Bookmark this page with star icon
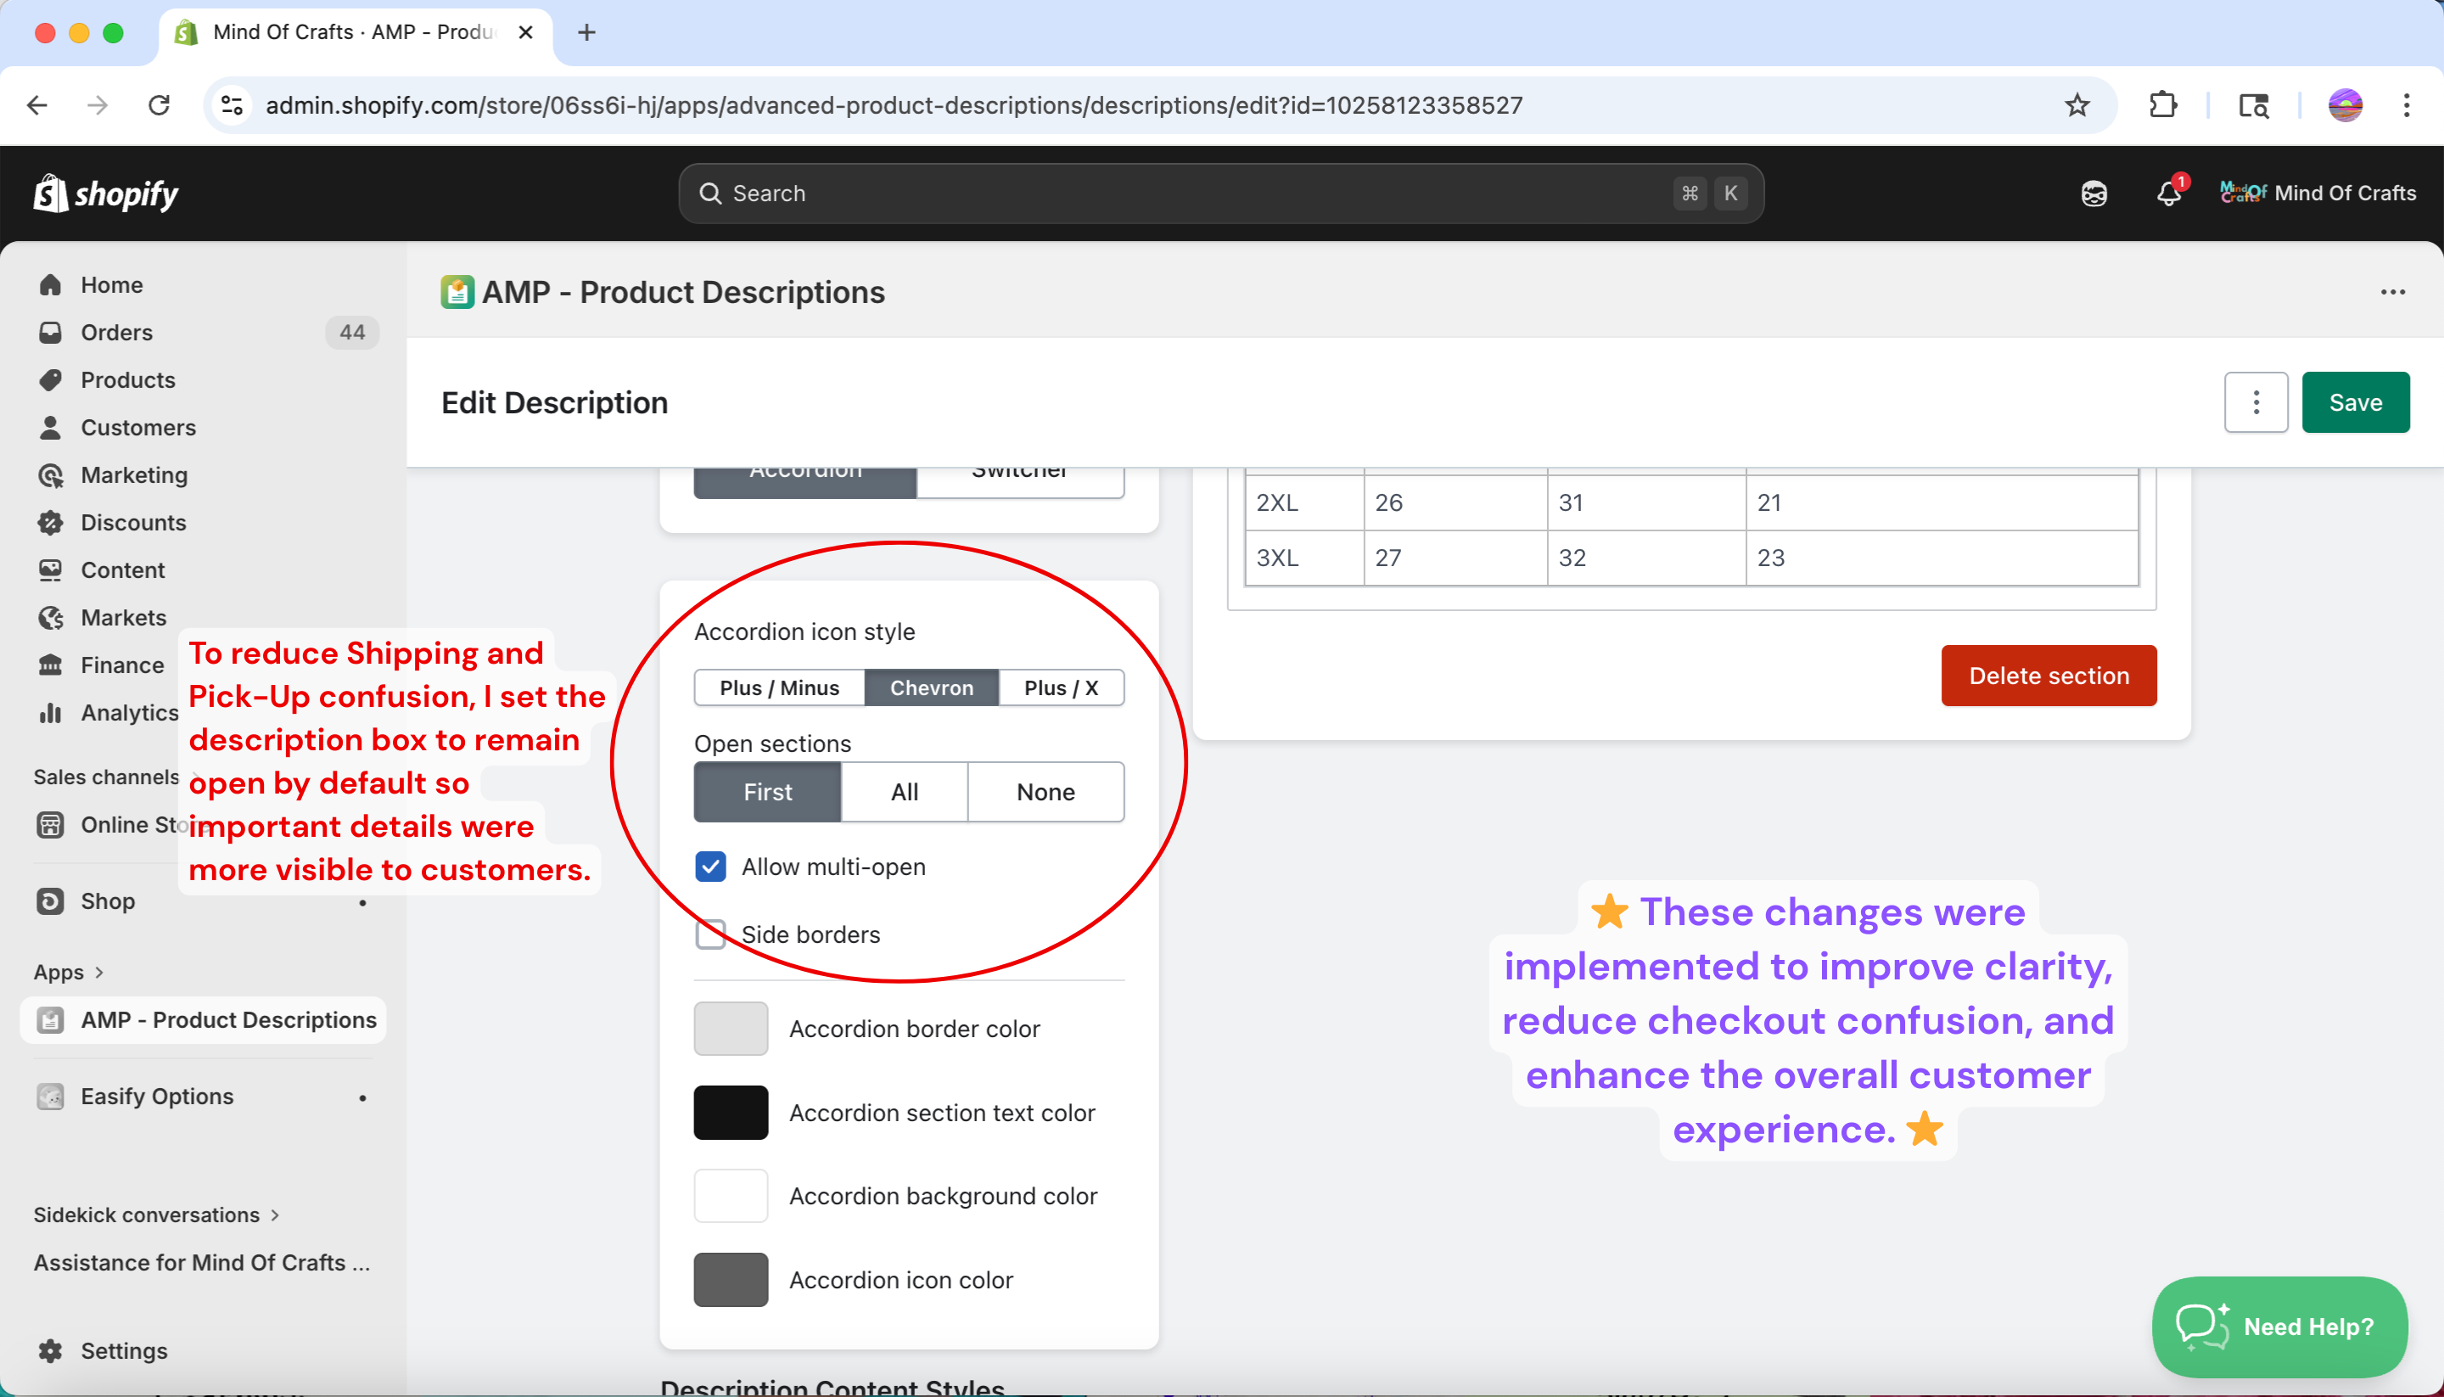This screenshot has width=2444, height=1397. [2077, 104]
